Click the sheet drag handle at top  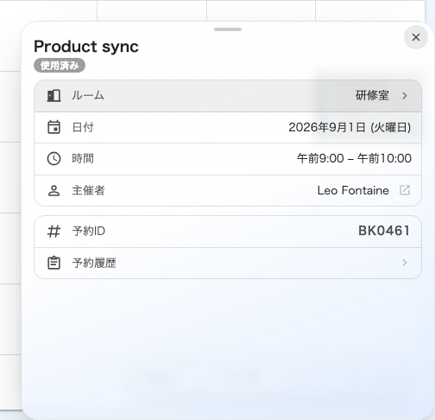[228, 29]
